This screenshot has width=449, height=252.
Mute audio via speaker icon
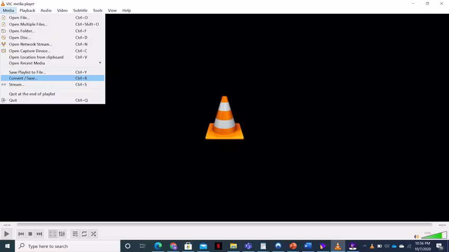(416, 237)
